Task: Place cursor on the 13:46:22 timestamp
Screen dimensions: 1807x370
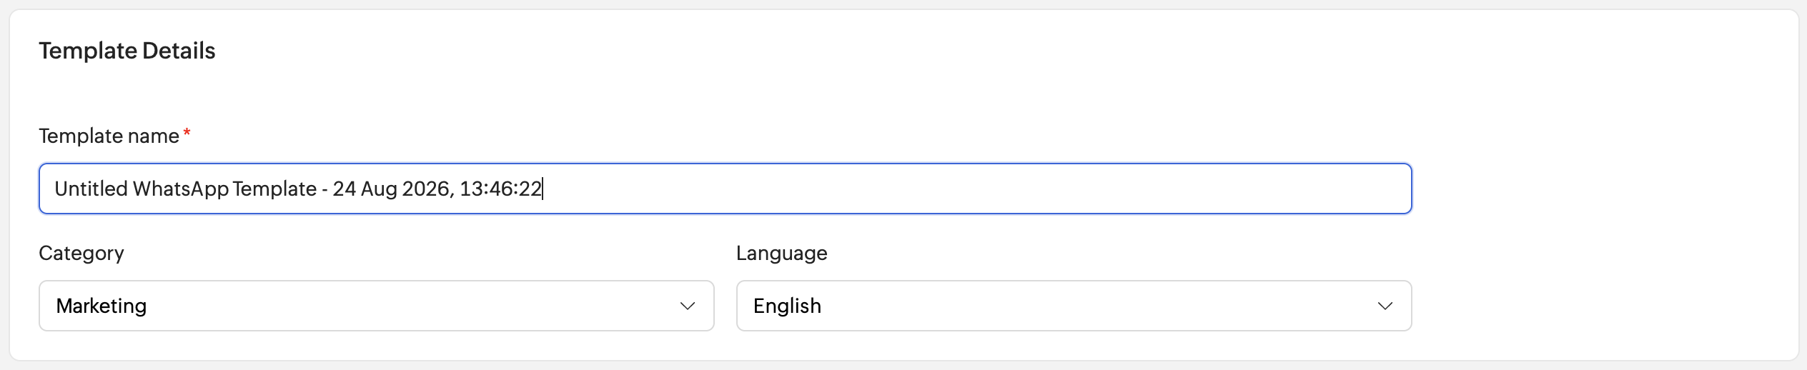Action: click(500, 189)
